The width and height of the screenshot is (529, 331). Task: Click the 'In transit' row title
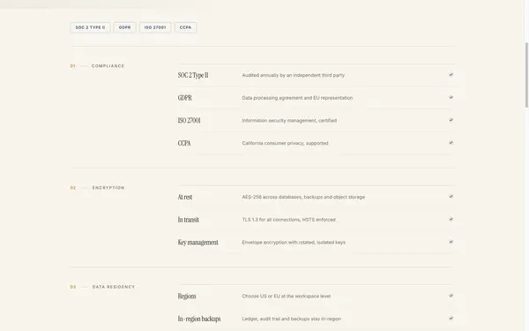189,220
